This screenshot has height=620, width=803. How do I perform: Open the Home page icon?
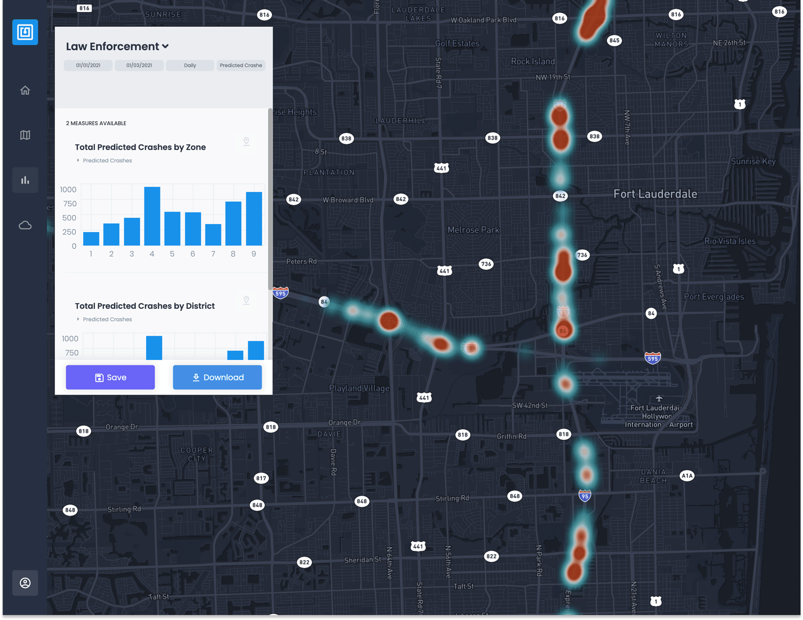point(25,90)
